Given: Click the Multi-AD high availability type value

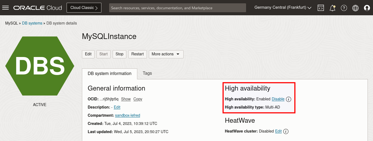Looking at the screenshot, I should coord(273,107).
